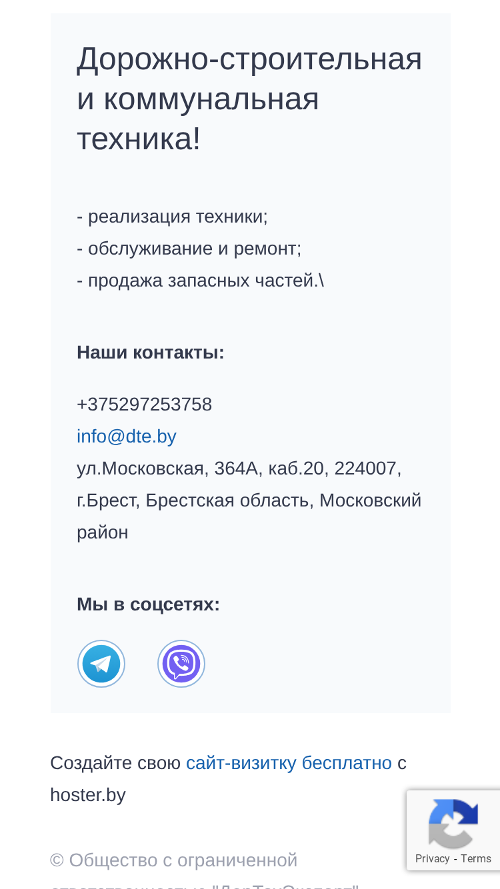The width and height of the screenshot is (500, 889).
Task: Click the ул.Московская, 364А address line
Action: (x=239, y=468)
